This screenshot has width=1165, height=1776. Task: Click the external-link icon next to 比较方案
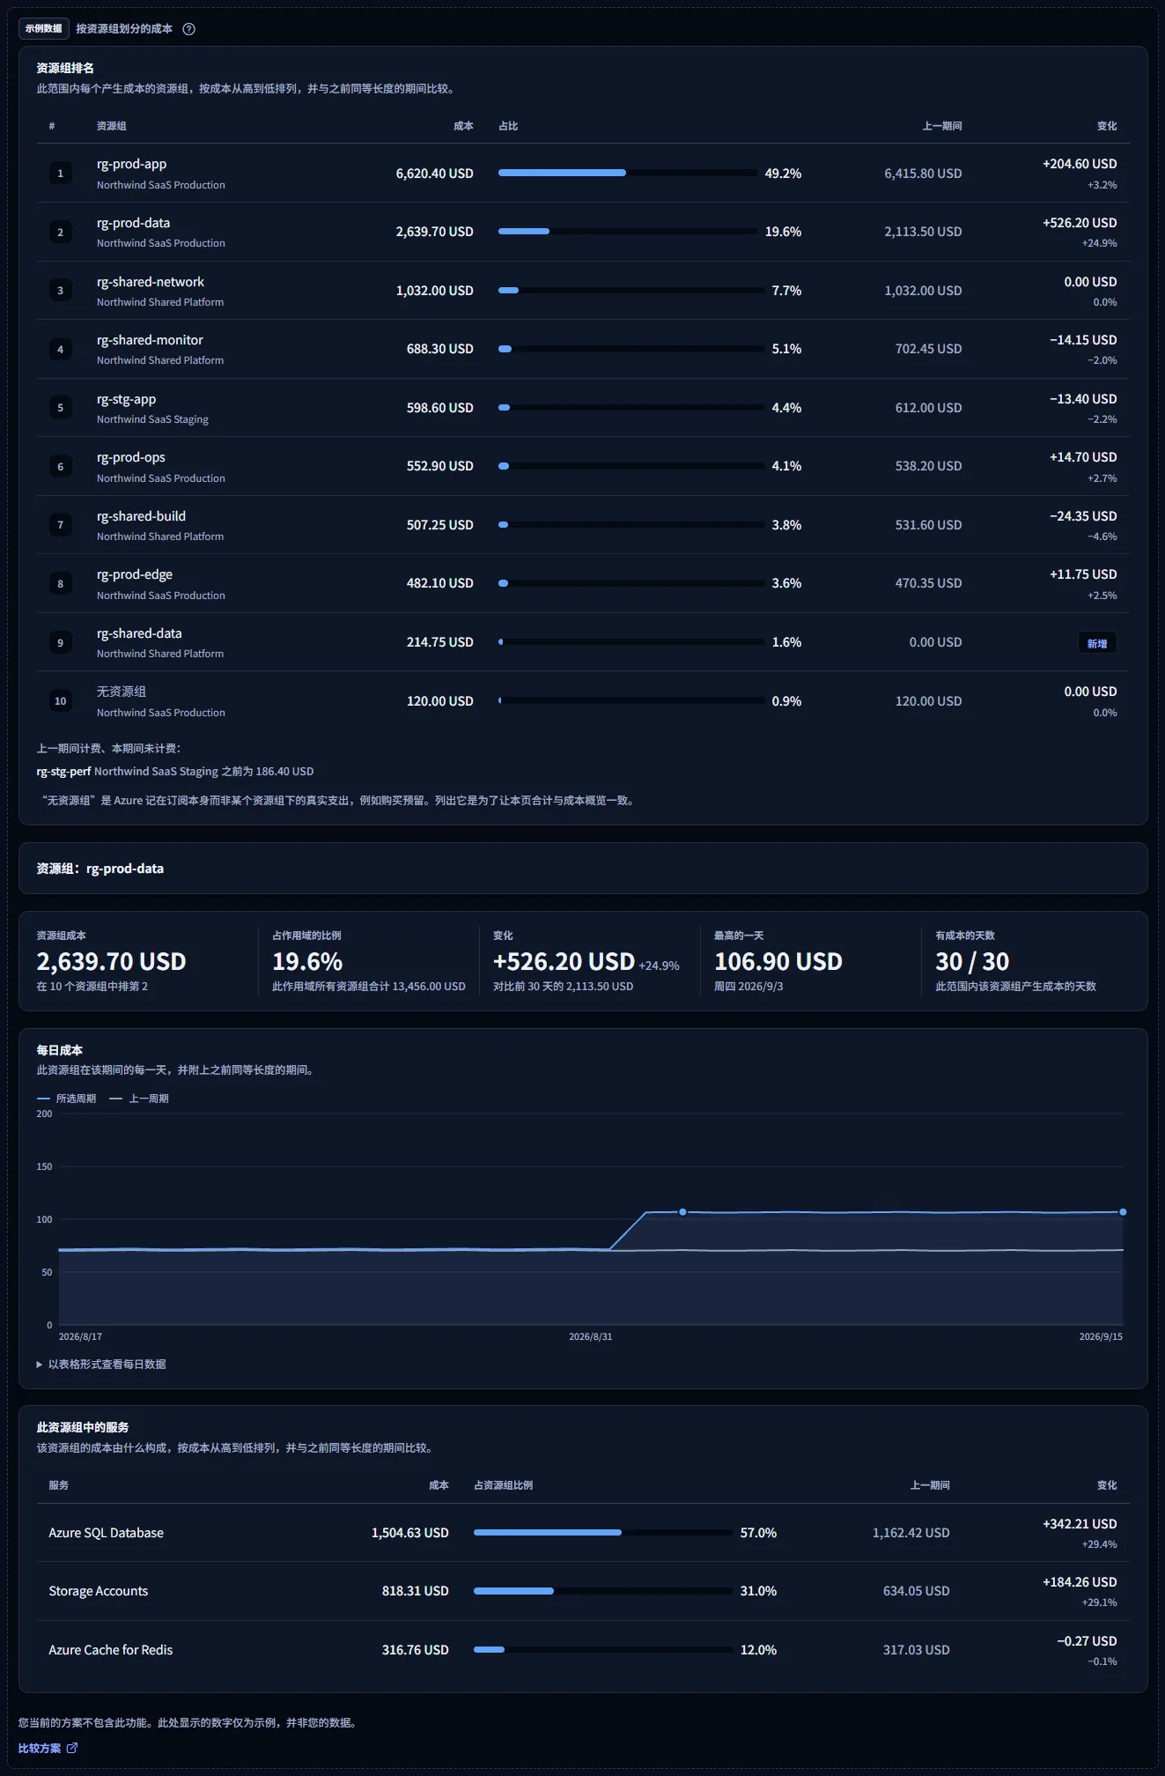(72, 1748)
